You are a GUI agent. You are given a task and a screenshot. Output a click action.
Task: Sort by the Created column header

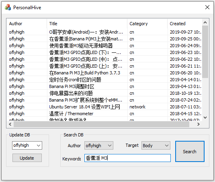point(184,24)
